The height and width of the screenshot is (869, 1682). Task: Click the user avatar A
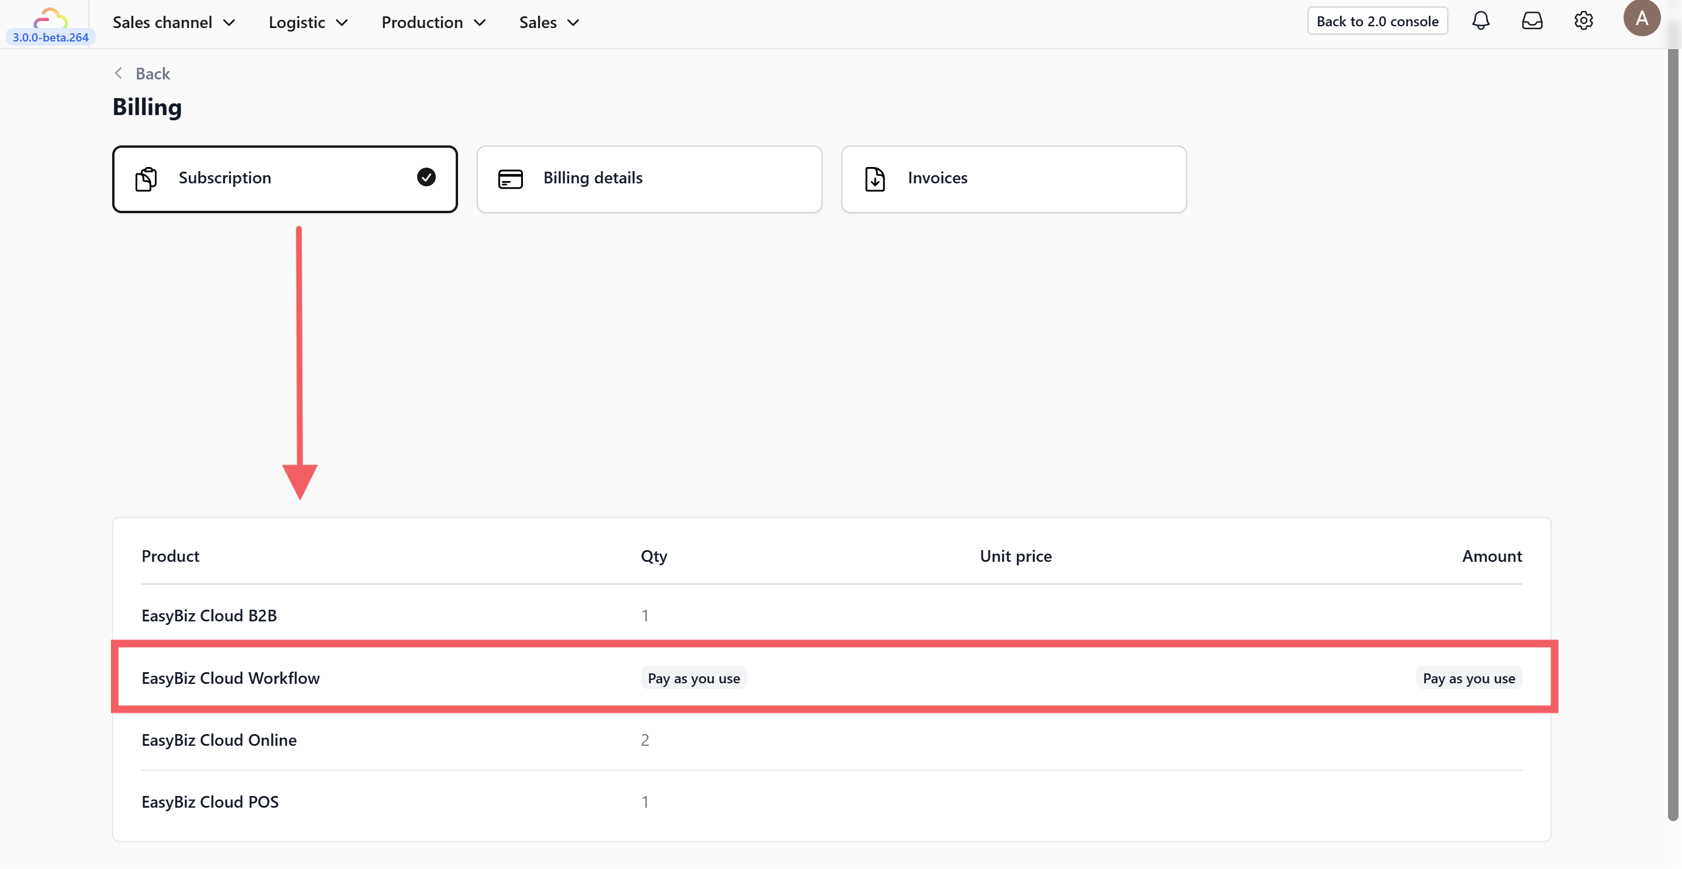[1641, 18]
